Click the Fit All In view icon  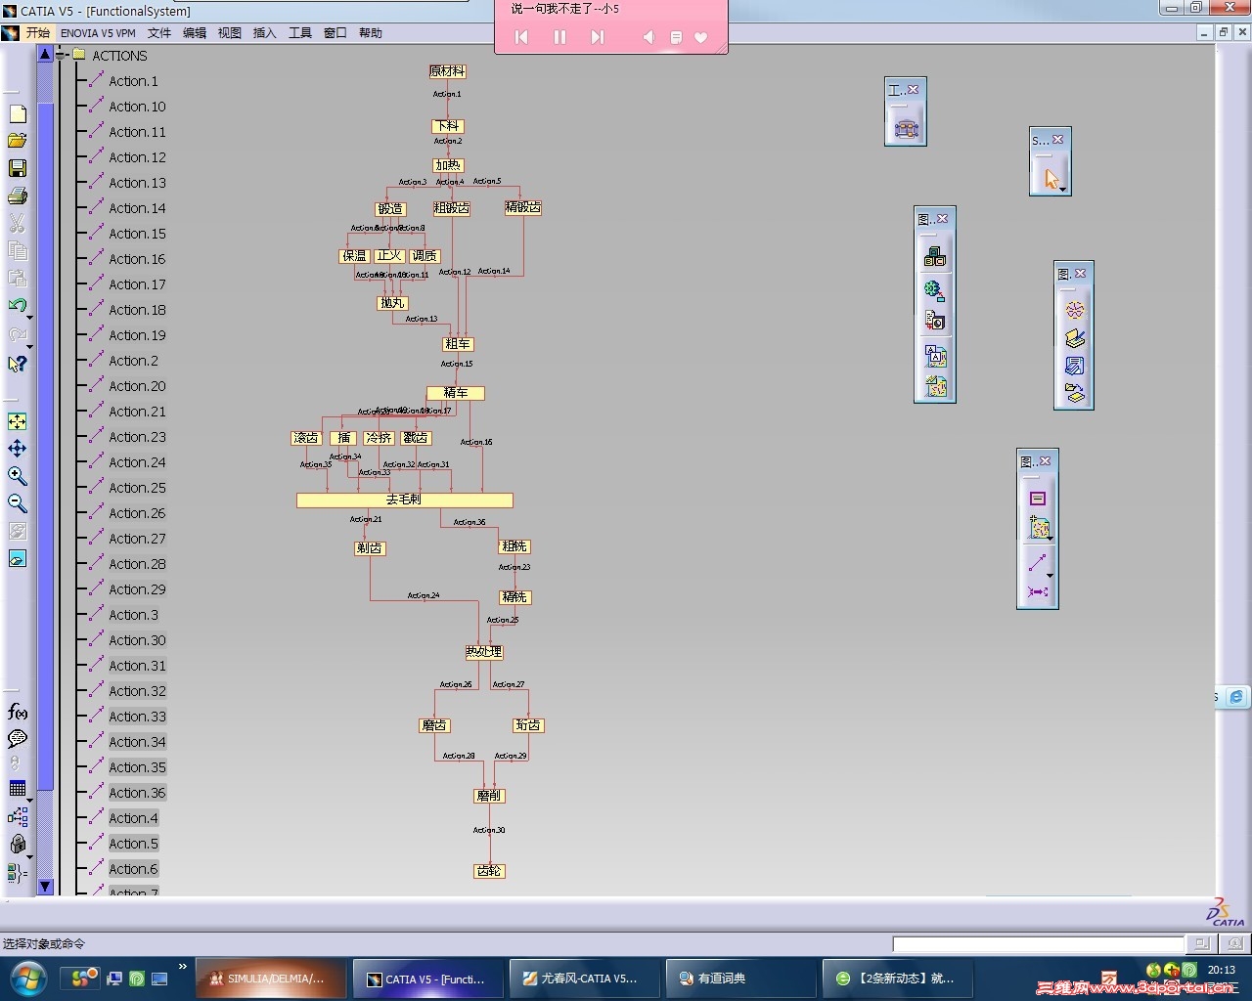point(18,421)
